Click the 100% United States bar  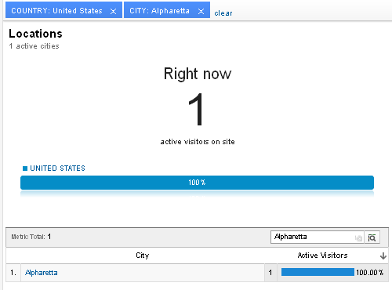point(197,183)
